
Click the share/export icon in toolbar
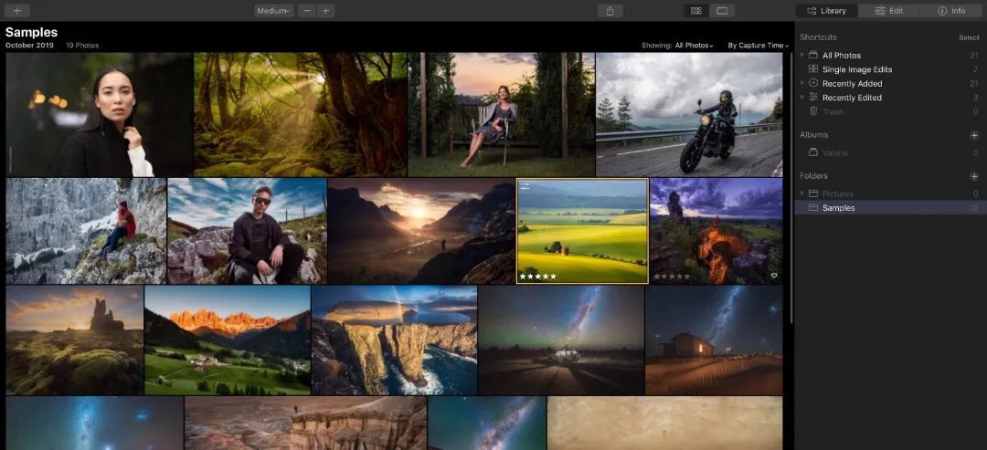pyautogui.click(x=610, y=11)
